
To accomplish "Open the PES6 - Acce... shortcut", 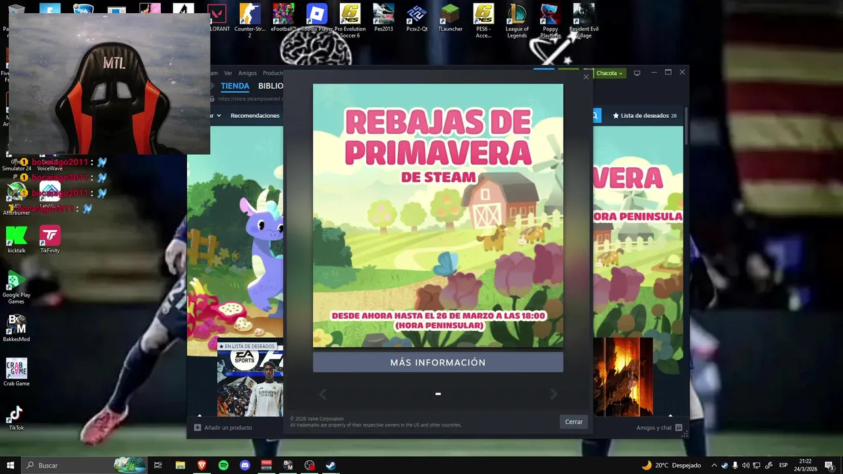I will (x=483, y=20).
